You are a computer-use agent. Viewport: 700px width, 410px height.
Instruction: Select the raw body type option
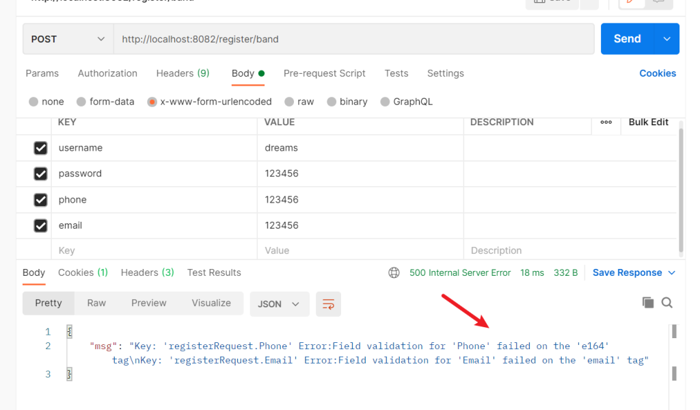[x=289, y=101]
